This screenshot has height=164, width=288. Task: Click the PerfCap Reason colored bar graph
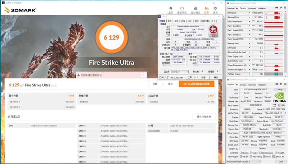(274, 74)
